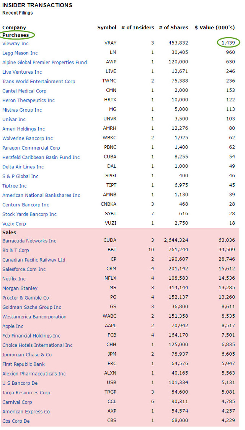This screenshot has width=245, height=430.
Task: Select the Vuzix Corp link
Action: (x=14, y=224)
